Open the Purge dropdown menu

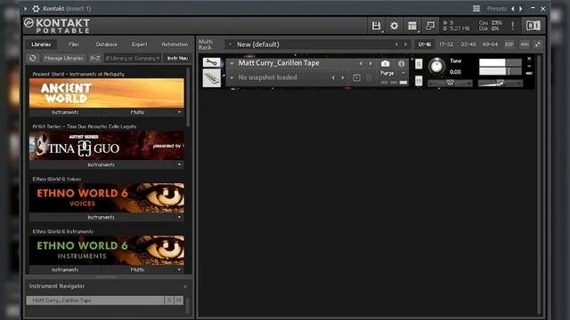click(403, 73)
